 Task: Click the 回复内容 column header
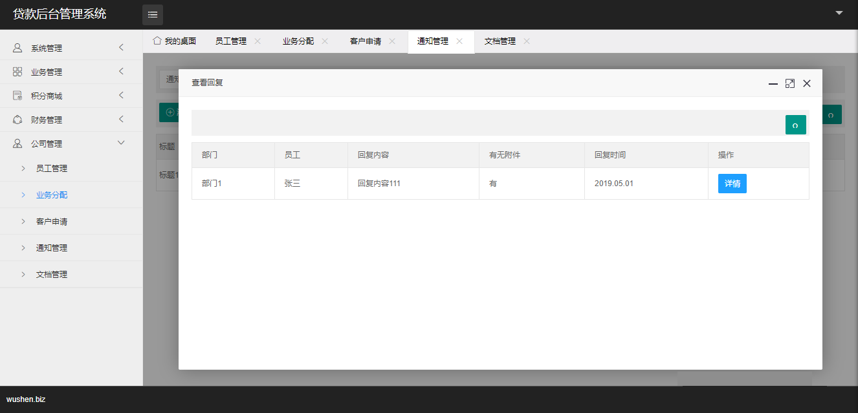tap(373, 155)
